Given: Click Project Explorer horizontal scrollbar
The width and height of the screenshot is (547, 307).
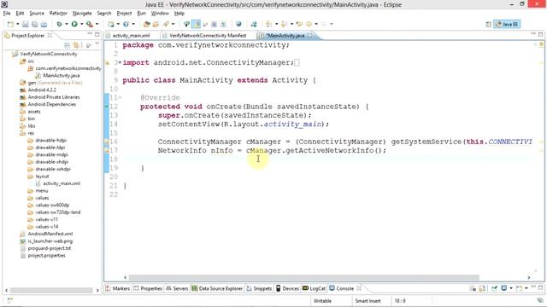Looking at the screenshot, I should coord(51,290).
